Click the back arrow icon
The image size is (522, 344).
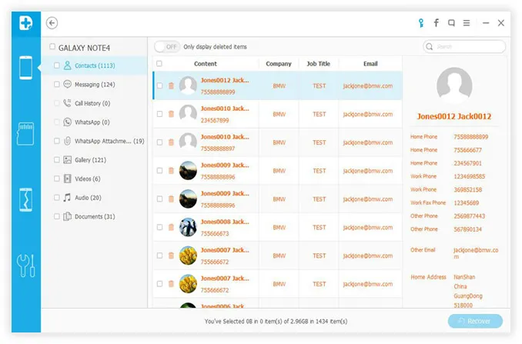tap(52, 23)
